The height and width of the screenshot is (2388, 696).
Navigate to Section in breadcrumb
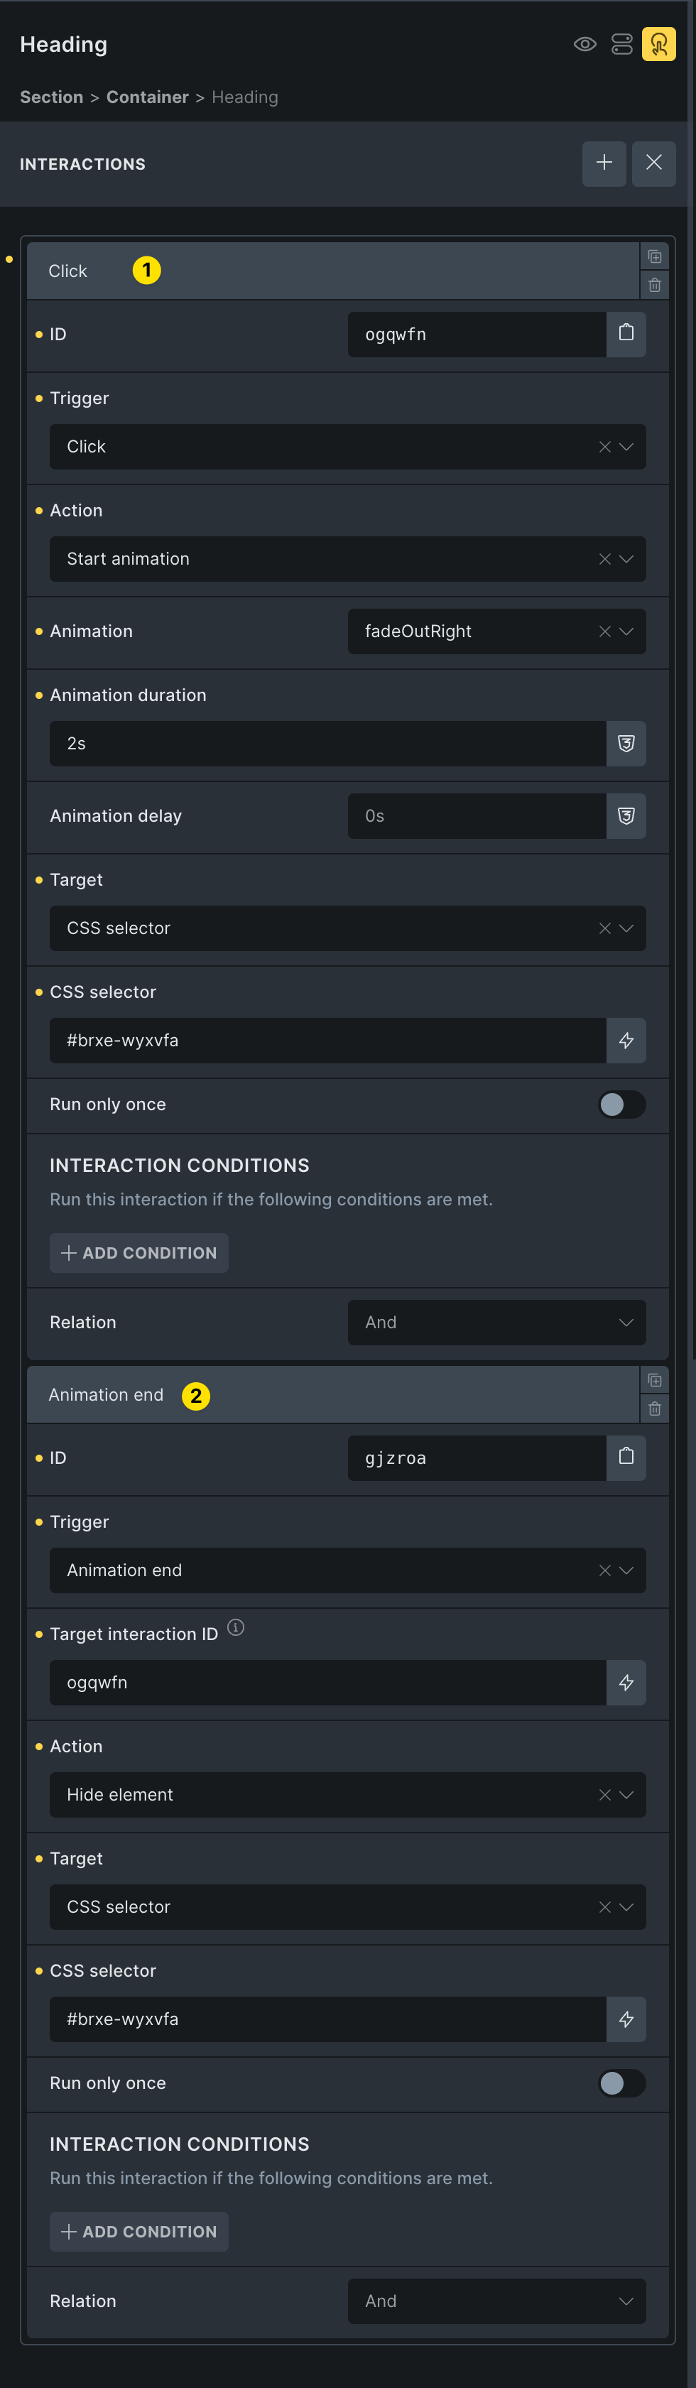tap(52, 97)
